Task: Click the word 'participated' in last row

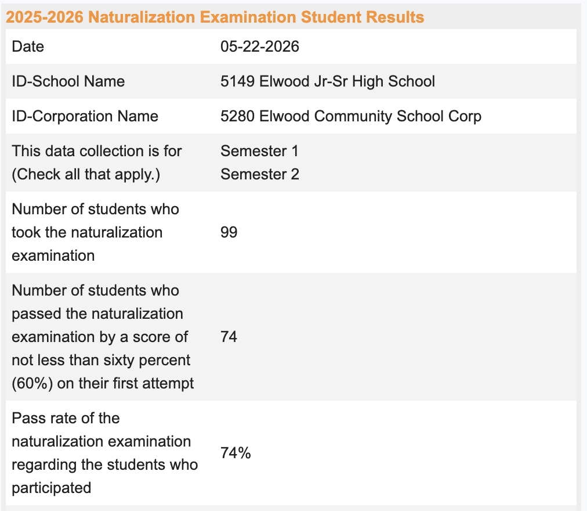Action: [x=51, y=488]
